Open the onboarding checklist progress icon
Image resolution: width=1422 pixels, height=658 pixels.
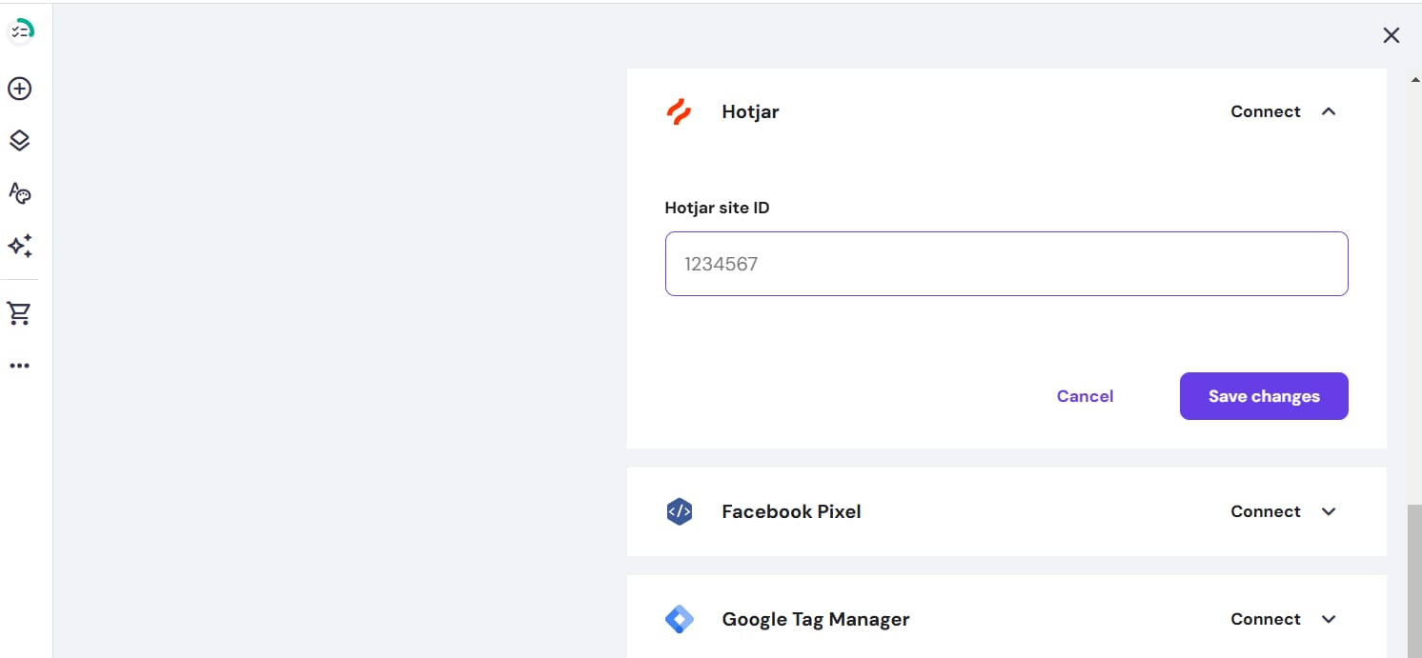20,30
